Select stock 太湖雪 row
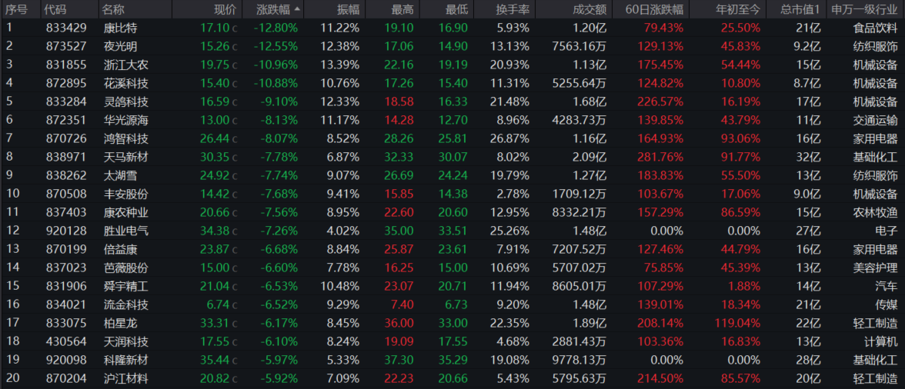 point(452,175)
